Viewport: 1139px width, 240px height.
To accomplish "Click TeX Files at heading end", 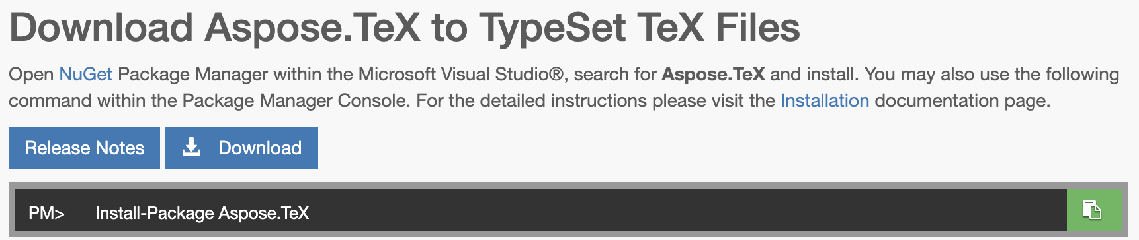I will [719, 28].
